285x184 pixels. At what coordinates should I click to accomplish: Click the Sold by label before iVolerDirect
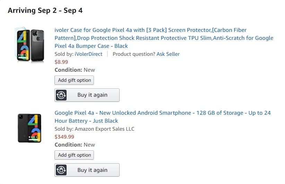pos(64,54)
